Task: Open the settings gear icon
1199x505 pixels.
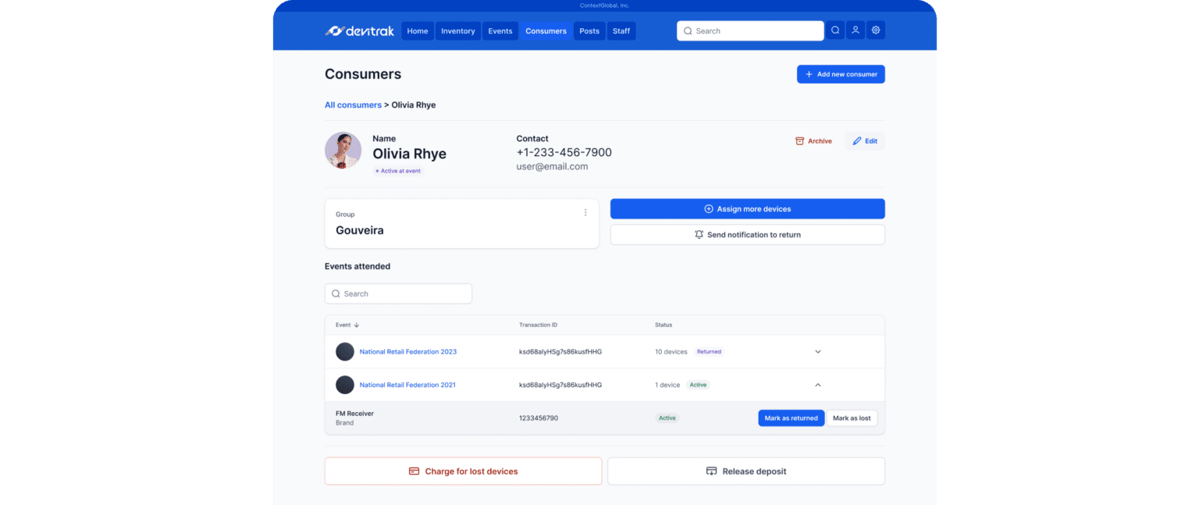Action: point(876,31)
